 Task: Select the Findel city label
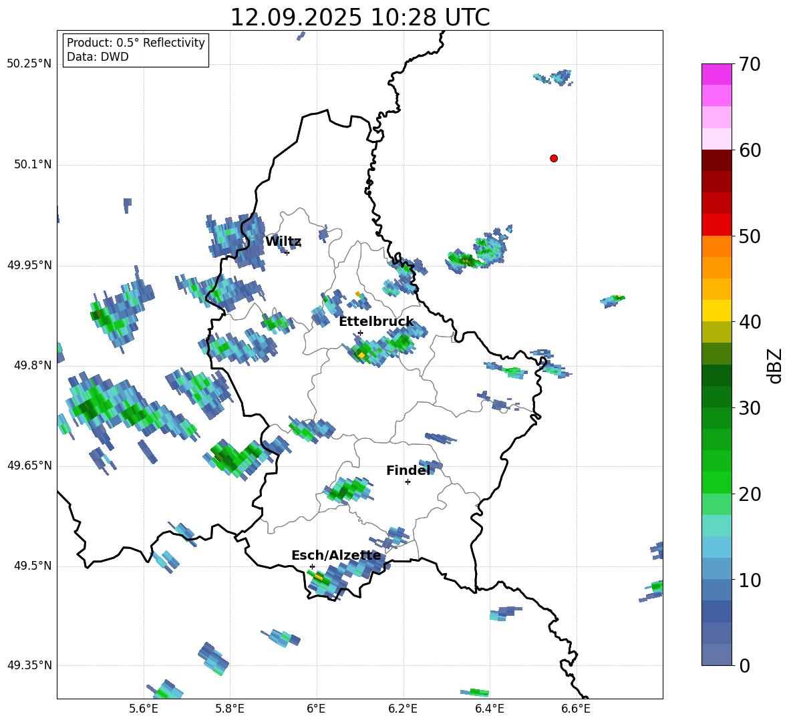[408, 470]
